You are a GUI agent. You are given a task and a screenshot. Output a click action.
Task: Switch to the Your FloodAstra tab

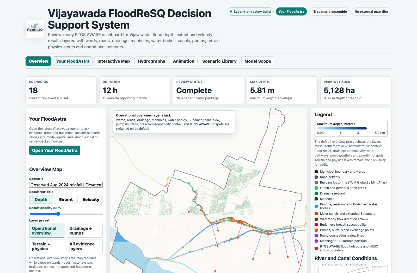coord(73,61)
